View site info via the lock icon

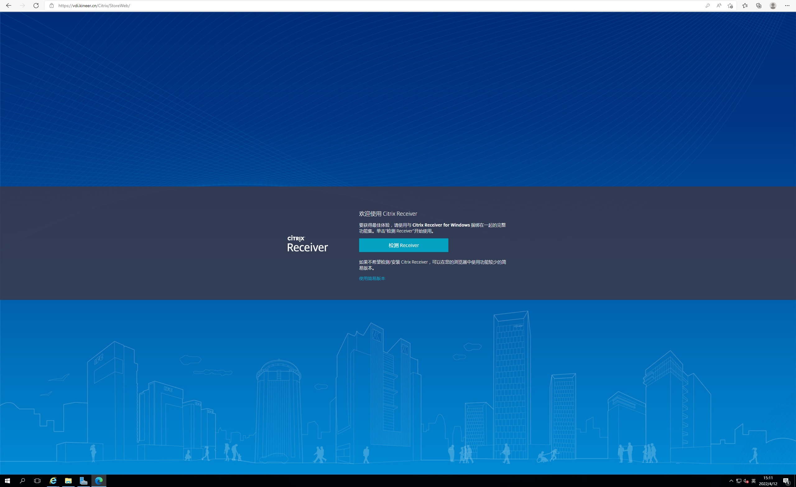(x=51, y=6)
